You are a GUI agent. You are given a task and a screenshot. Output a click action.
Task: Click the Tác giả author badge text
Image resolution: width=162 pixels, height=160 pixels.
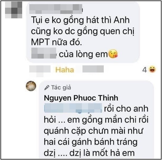click(x=61, y=88)
